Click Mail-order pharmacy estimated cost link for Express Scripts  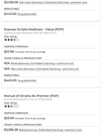45,69
